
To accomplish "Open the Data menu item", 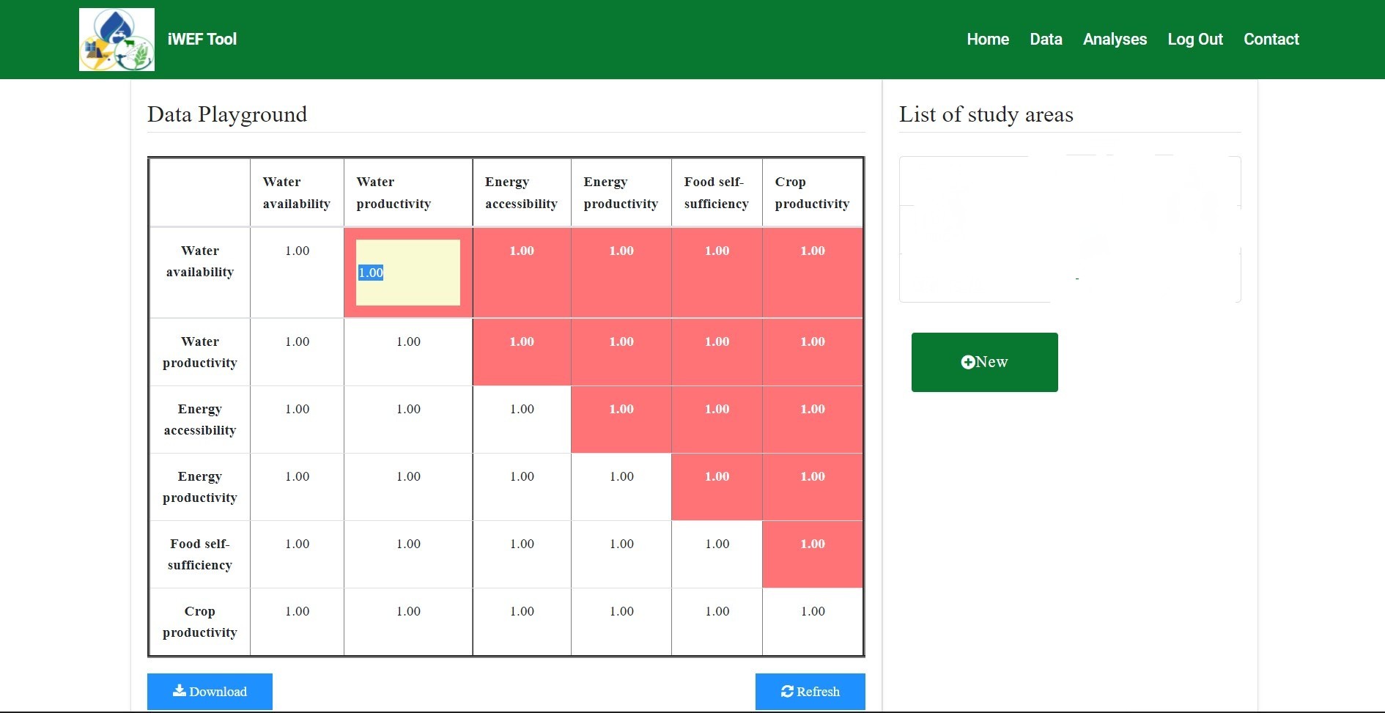I will pyautogui.click(x=1046, y=39).
